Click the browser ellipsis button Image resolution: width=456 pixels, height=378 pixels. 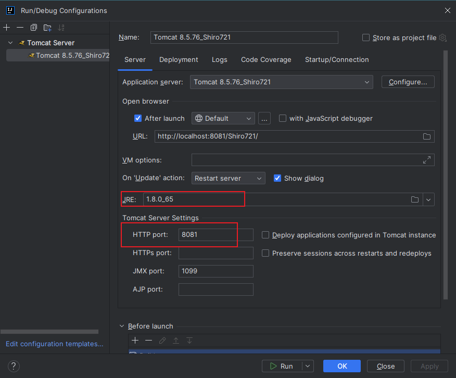[264, 118]
